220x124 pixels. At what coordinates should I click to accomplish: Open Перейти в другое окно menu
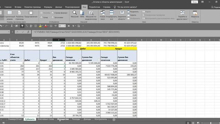[182, 15]
